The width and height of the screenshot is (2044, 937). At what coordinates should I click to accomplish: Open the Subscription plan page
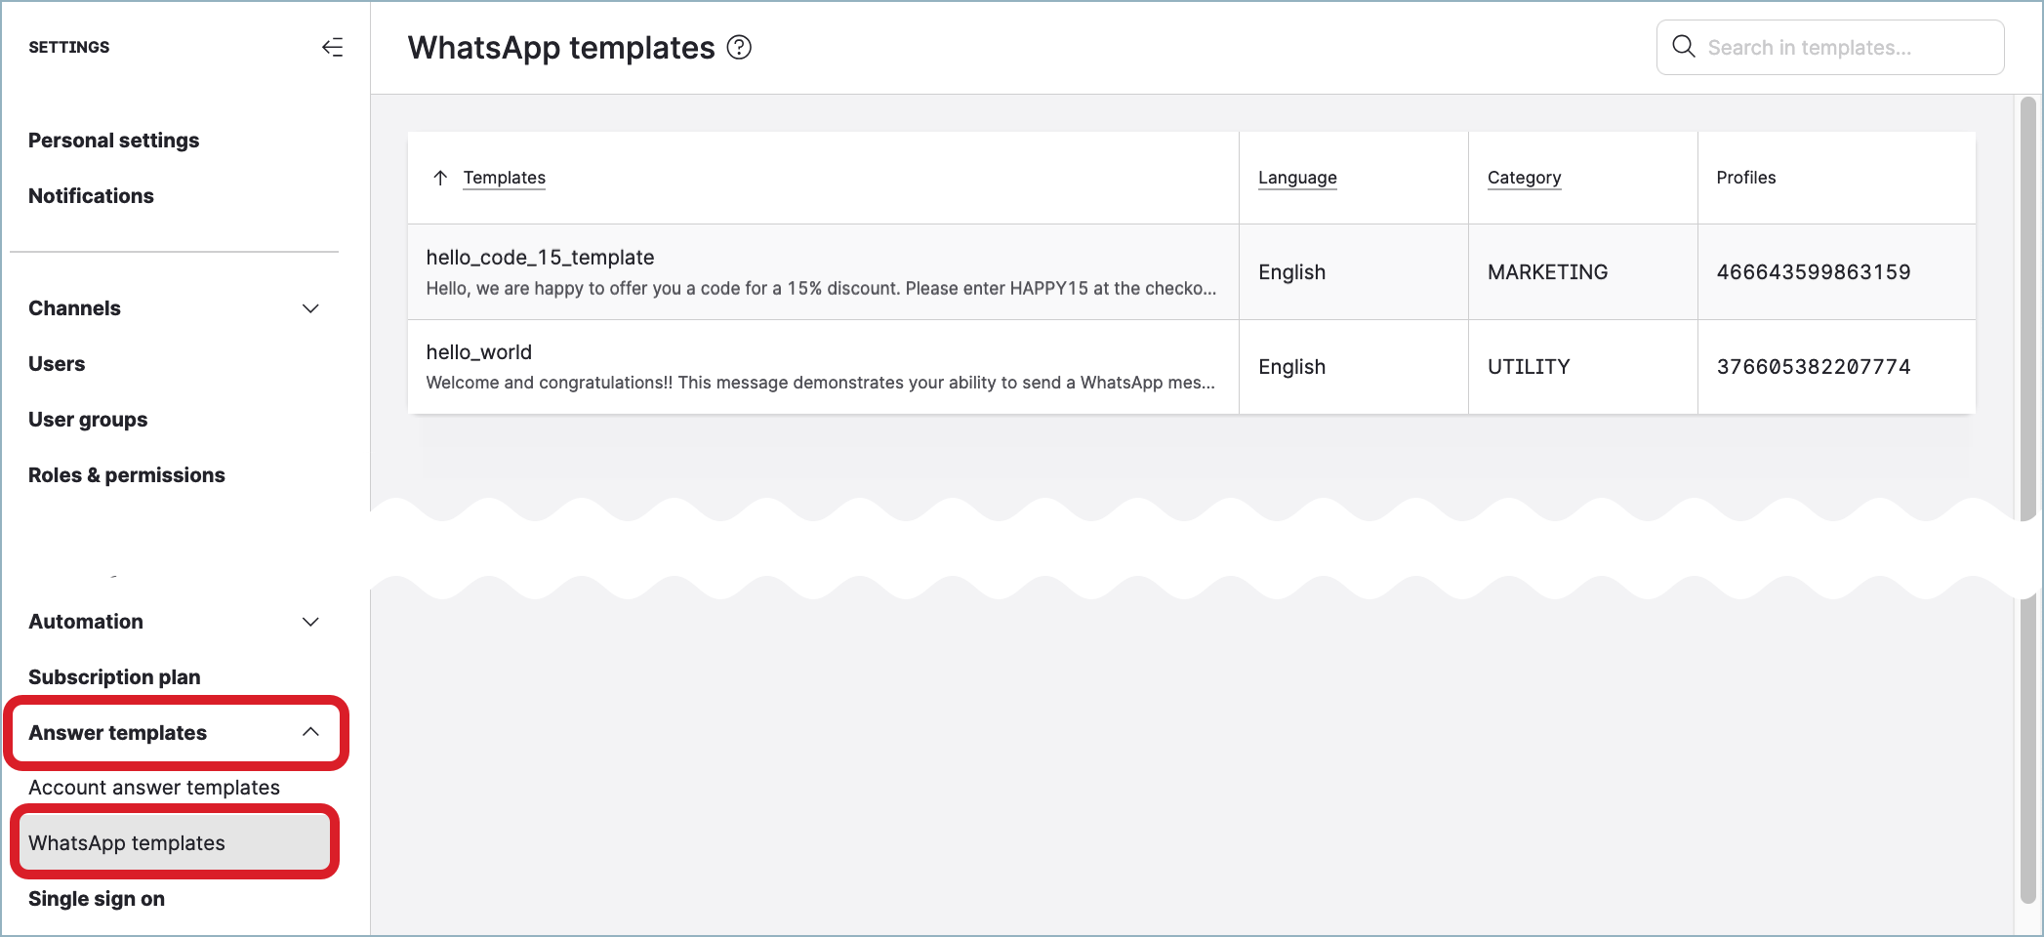(114, 676)
